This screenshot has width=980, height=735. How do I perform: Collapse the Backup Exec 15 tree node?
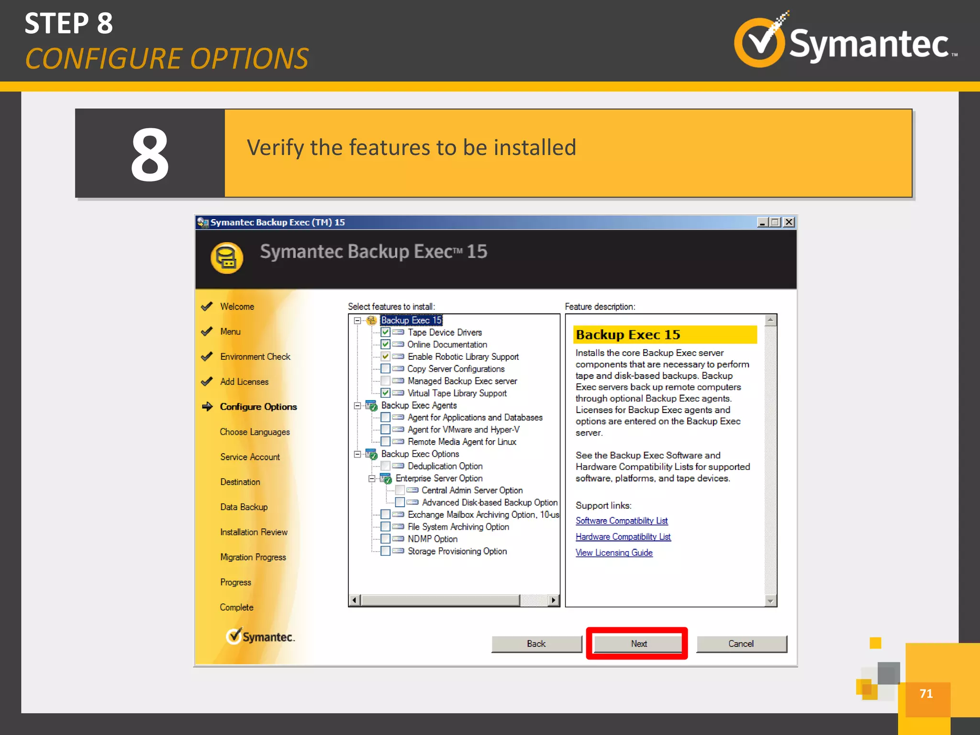click(357, 321)
